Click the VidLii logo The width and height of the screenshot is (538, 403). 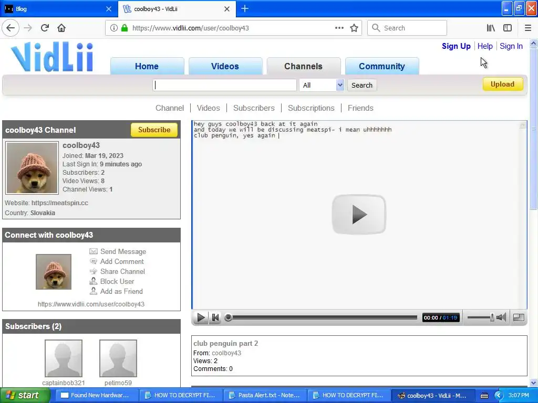point(52,57)
